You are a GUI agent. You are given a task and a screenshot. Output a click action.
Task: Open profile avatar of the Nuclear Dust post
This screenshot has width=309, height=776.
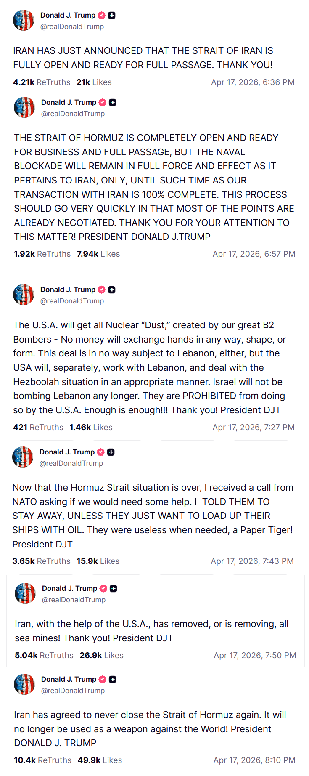(x=24, y=295)
